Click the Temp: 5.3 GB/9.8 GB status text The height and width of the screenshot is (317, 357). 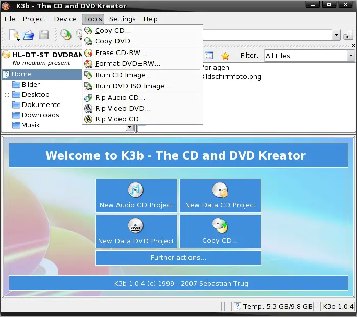click(277, 306)
